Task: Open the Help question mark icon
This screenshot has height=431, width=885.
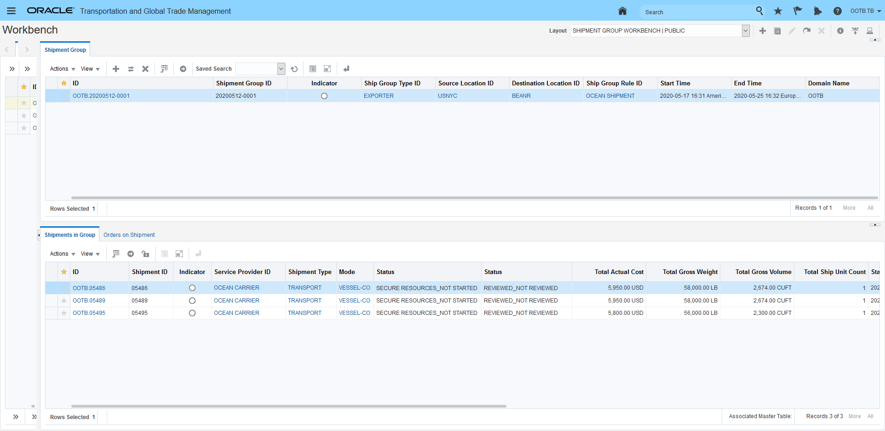Action: [x=837, y=11]
